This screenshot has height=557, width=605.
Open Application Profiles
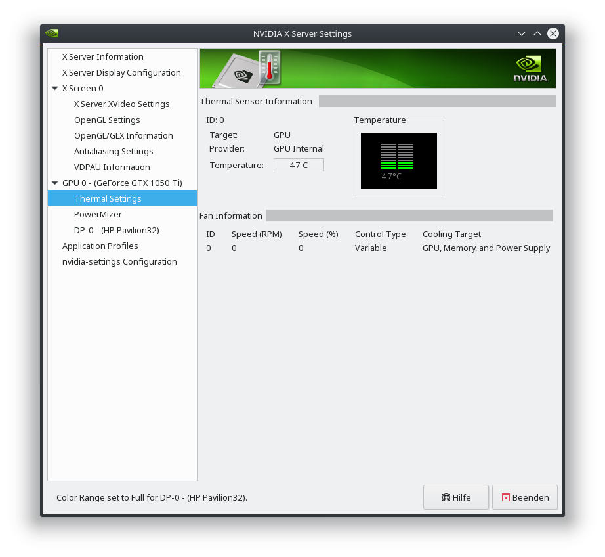tap(100, 246)
